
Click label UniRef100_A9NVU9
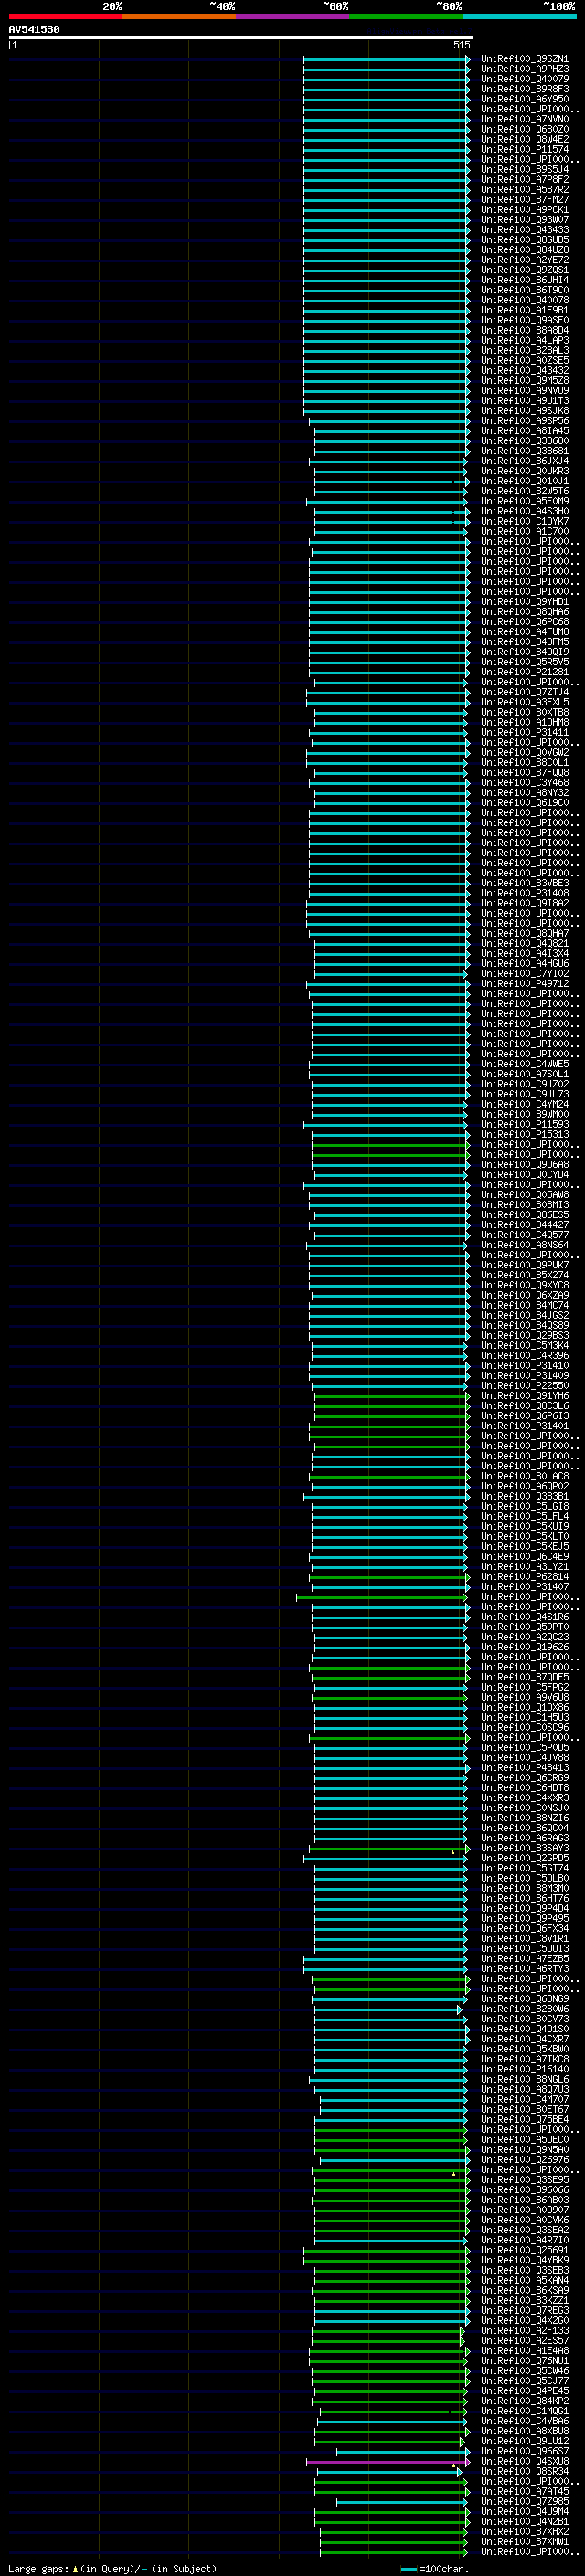click(525, 390)
